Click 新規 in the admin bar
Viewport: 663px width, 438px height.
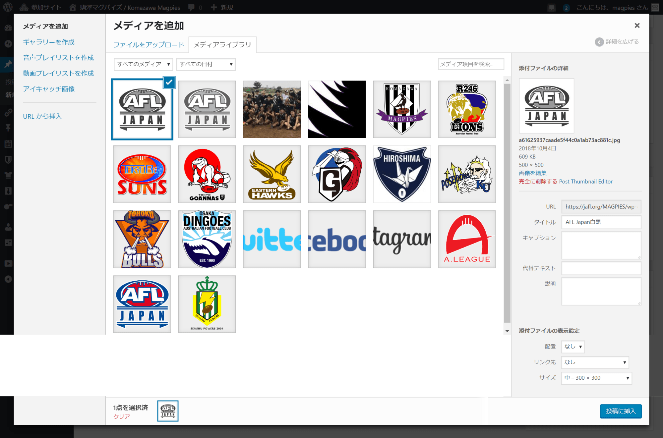[x=222, y=7]
